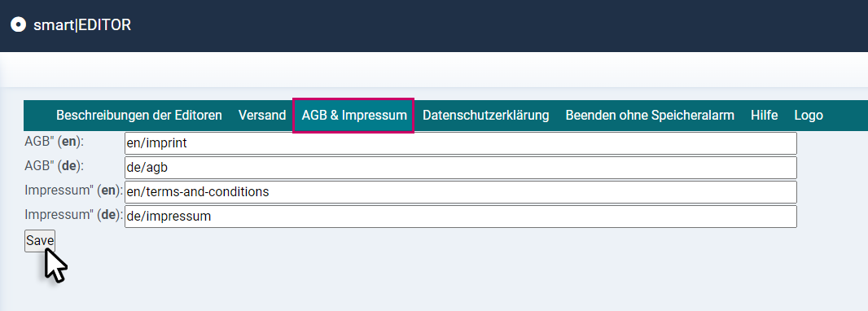
Task: Focus the Impressum (en) field with en/terms-and-conditions
Action: 461,192
